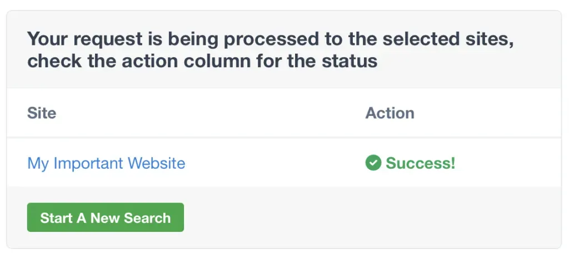Click the green Success! status text
569x264 pixels.
tap(420, 163)
